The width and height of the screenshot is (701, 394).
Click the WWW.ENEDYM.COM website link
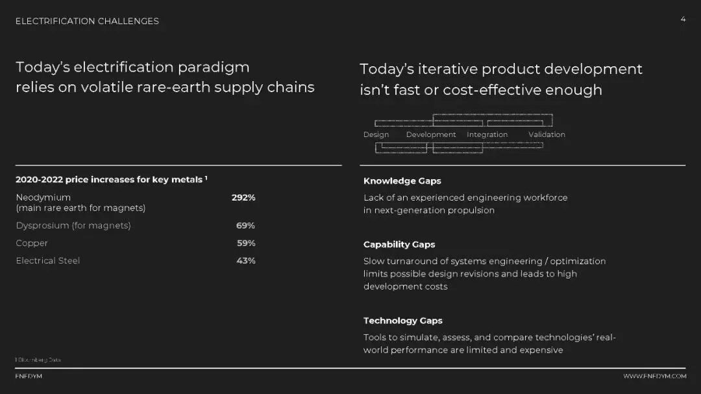pyautogui.click(x=654, y=376)
